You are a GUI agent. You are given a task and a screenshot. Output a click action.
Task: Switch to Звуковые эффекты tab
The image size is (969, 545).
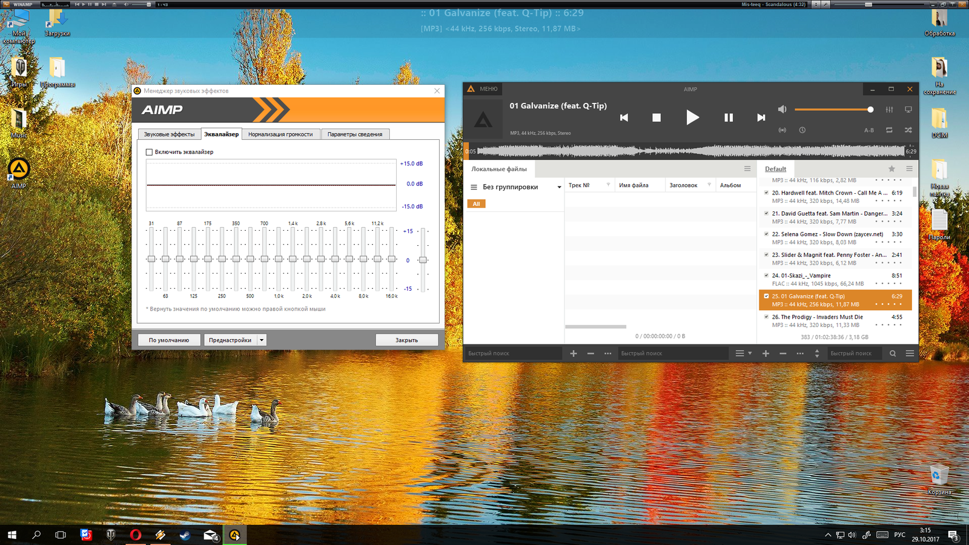(x=169, y=134)
